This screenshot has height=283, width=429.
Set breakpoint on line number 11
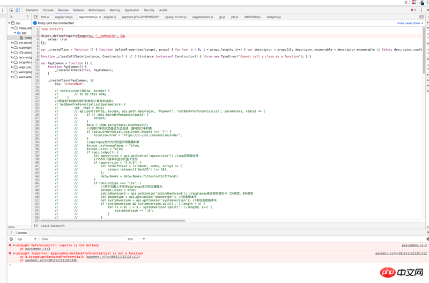point(36,63)
